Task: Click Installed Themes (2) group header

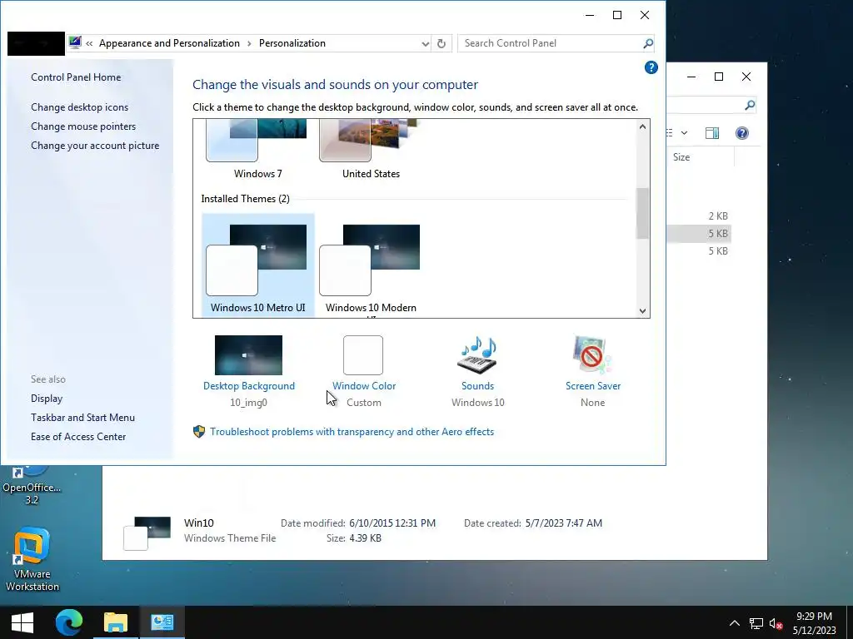Action: pos(246,199)
